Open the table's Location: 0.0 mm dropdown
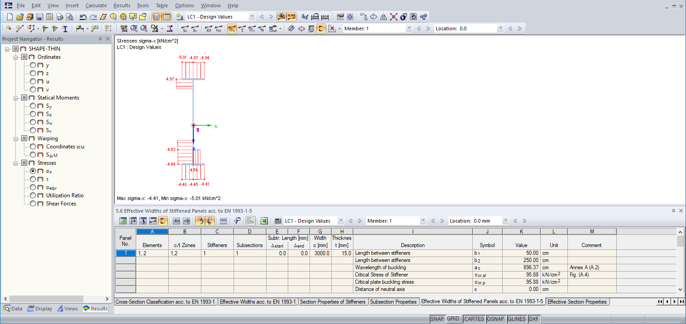 [505, 221]
